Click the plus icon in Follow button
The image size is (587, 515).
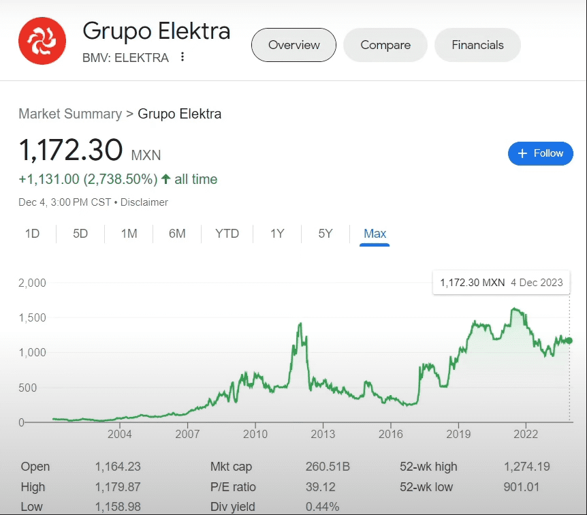point(523,153)
